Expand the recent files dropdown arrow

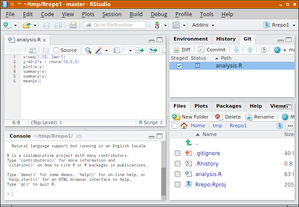35,25
